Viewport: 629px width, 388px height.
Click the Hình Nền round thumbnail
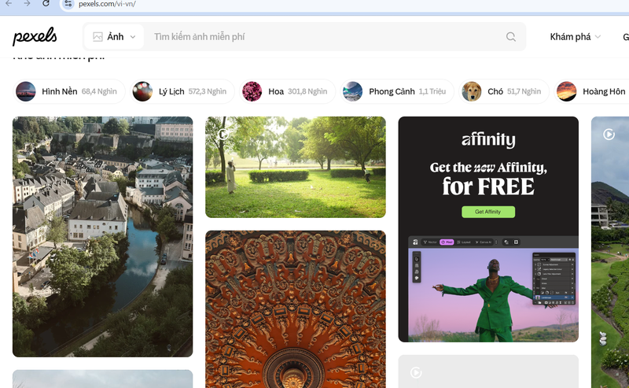click(26, 91)
